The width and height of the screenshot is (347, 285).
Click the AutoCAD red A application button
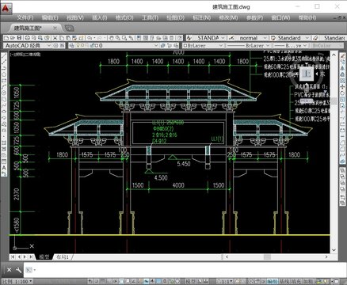6,9
